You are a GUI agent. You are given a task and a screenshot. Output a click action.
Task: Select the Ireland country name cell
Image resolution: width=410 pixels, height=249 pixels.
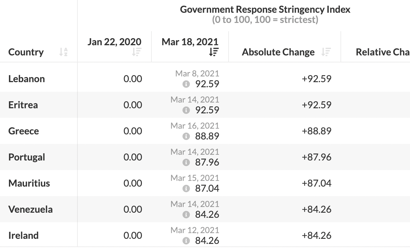[24, 235]
